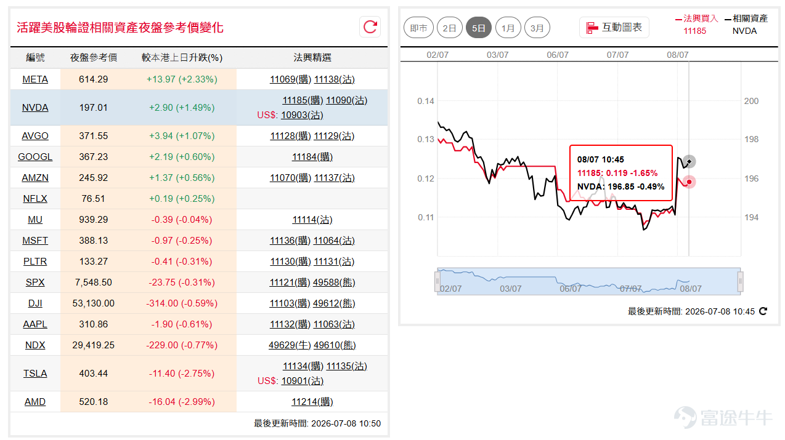Open NVDA US$ put warrant 10903
785x440 pixels.
click(x=302, y=115)
